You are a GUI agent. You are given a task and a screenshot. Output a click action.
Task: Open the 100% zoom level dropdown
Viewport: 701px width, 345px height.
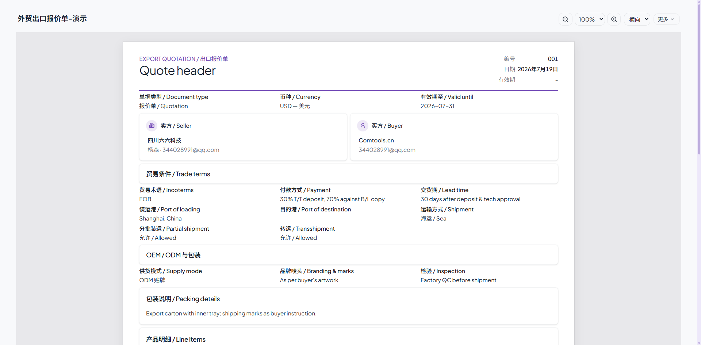click(x=590, y=19)
